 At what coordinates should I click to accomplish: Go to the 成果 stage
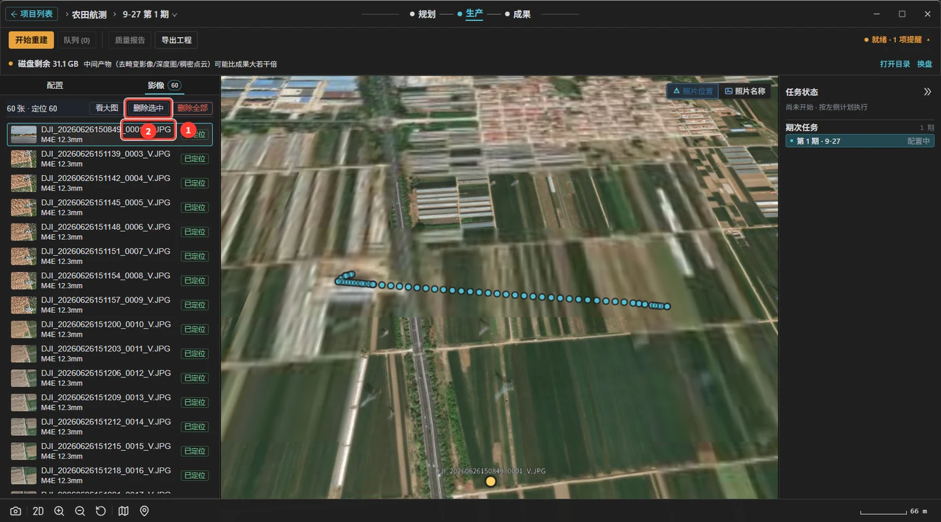(518, 14)
